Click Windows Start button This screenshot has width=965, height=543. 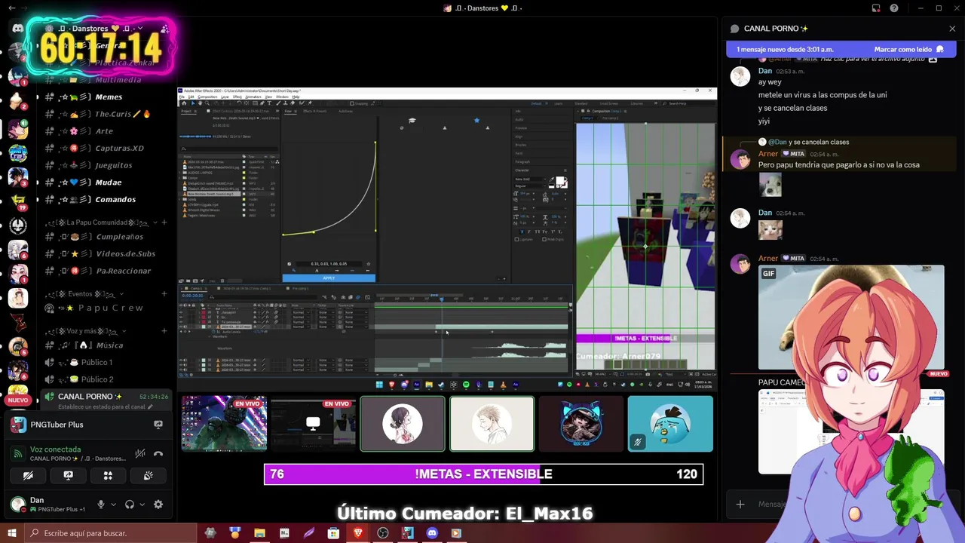click(x=12, y=533)
